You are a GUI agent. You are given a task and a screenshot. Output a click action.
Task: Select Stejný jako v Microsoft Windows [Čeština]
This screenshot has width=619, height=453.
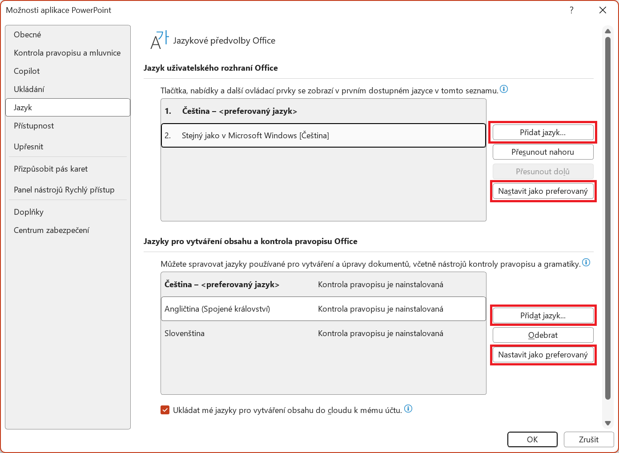(323, 136)
